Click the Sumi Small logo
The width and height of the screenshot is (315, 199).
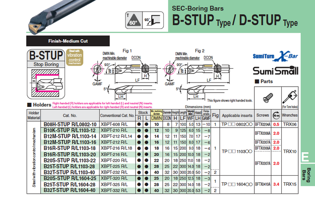click(275, 71)
